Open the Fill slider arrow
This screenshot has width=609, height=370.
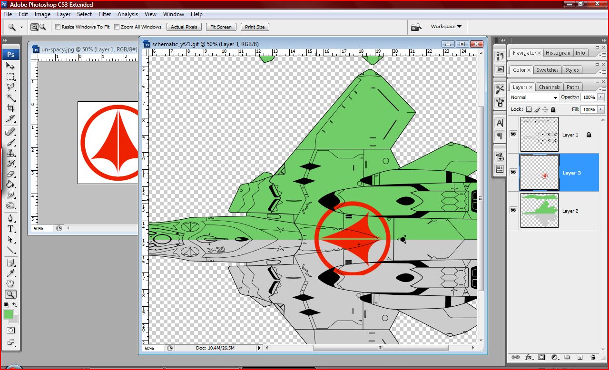pyautogui.click(x=600, y=109)
